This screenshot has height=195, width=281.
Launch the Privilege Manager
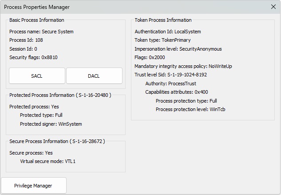[x=33, y=186]
